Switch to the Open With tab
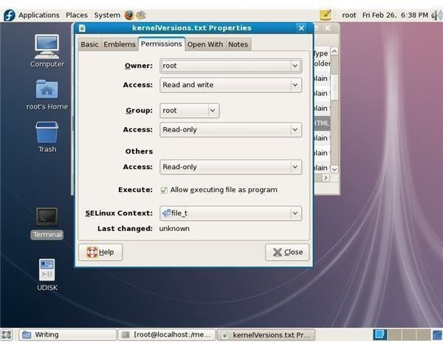The width and height of the screenshot is (443, 344). click(x=205, y=44)
